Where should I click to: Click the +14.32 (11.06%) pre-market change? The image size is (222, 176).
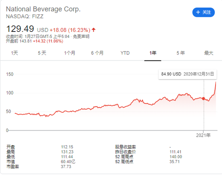point(48,41)
